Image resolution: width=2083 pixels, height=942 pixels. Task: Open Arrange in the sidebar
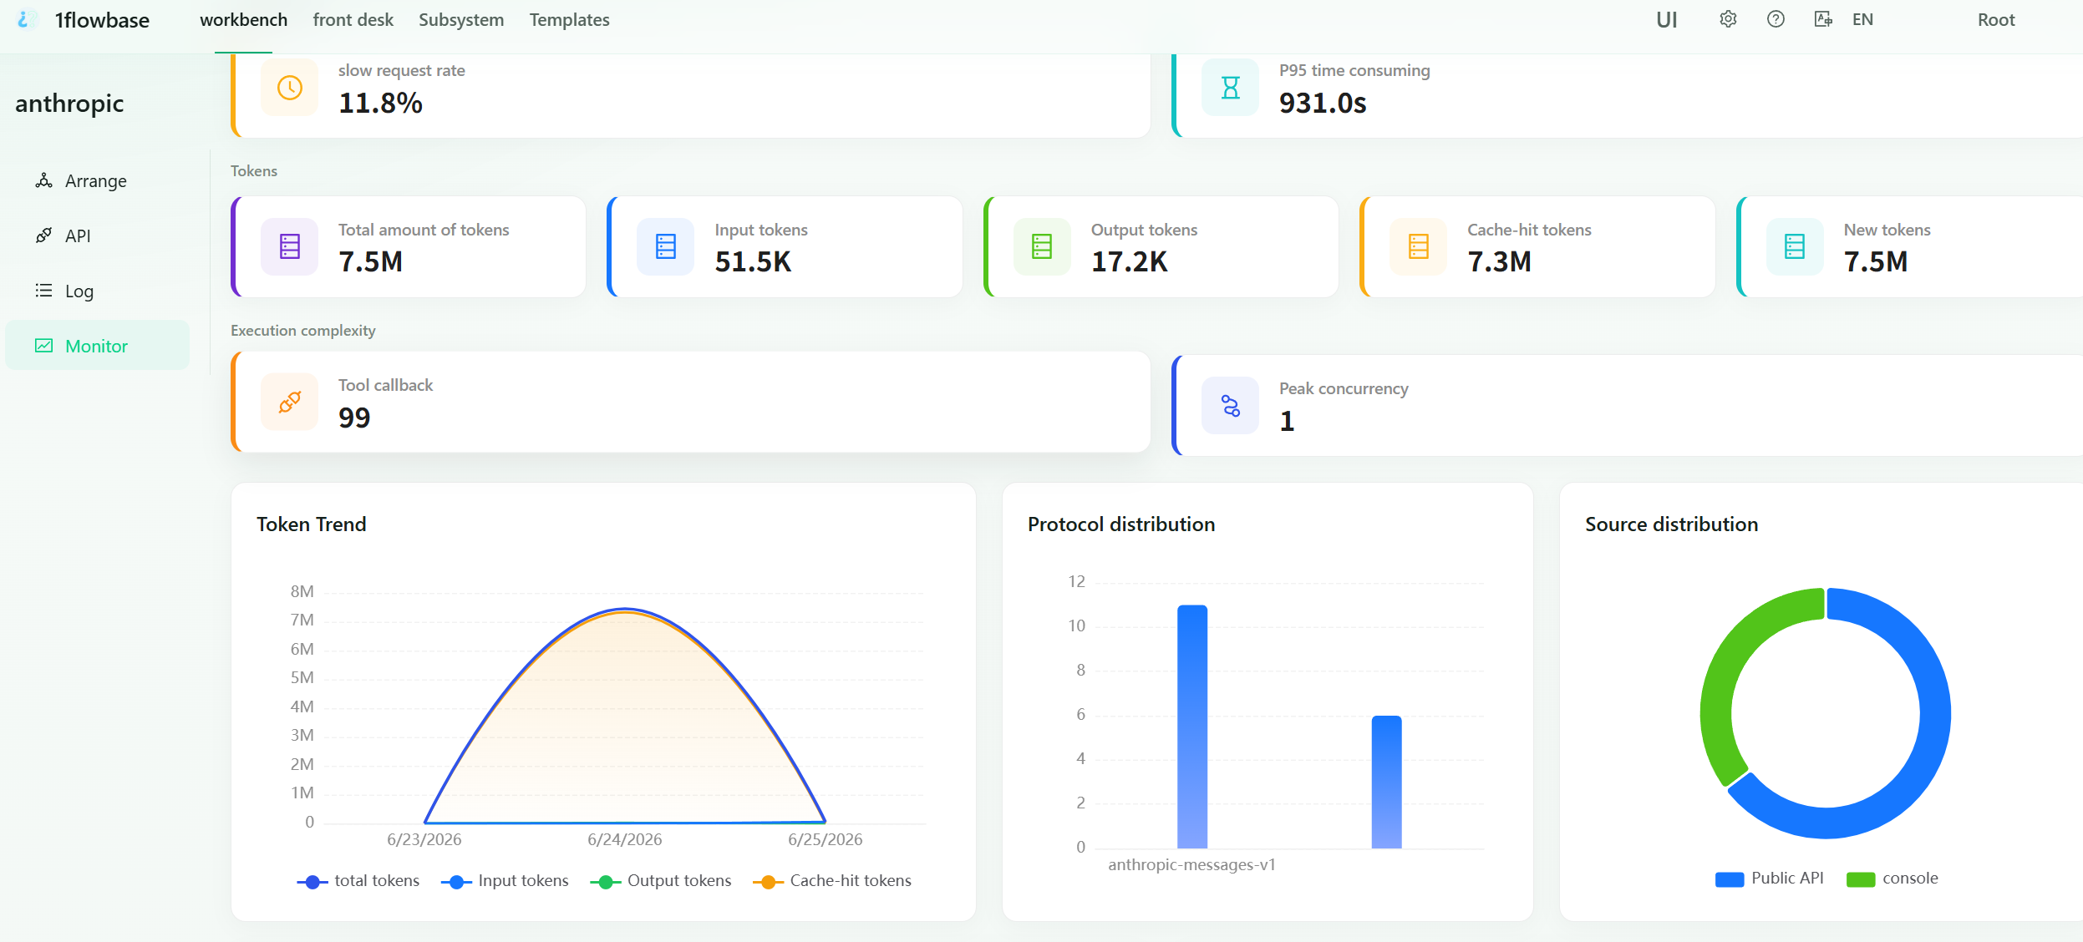[x=97, y=181]
